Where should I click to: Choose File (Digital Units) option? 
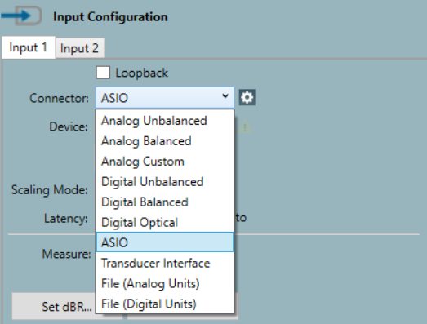(165, 304)
